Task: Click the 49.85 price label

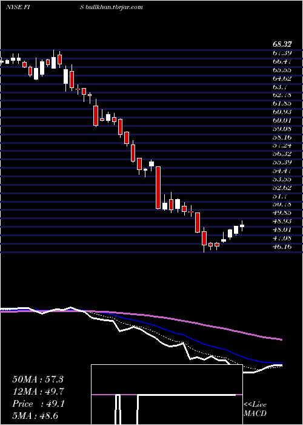Action: [x=282, y=212]
